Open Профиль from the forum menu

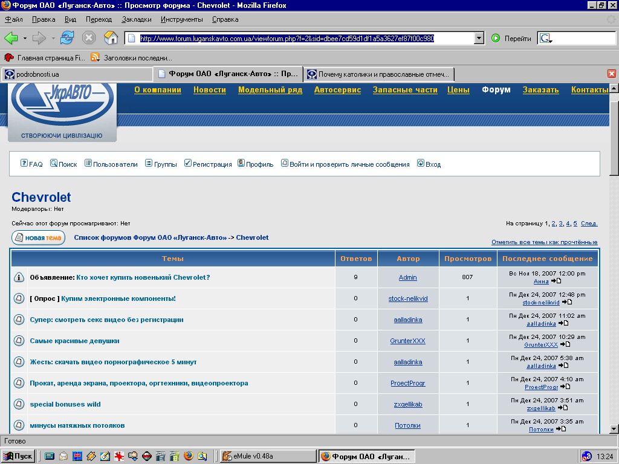coord(256,164)
